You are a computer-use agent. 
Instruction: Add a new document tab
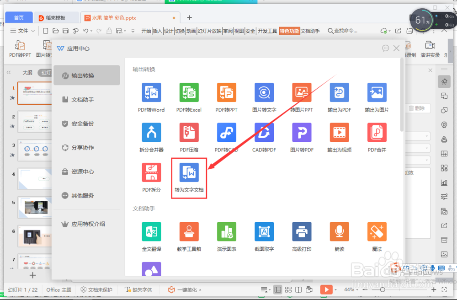pyautogui.click(x=190, y=18)
